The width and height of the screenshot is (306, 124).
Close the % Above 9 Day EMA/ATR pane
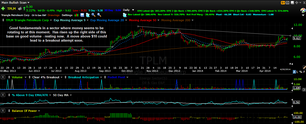pos(3,95)
